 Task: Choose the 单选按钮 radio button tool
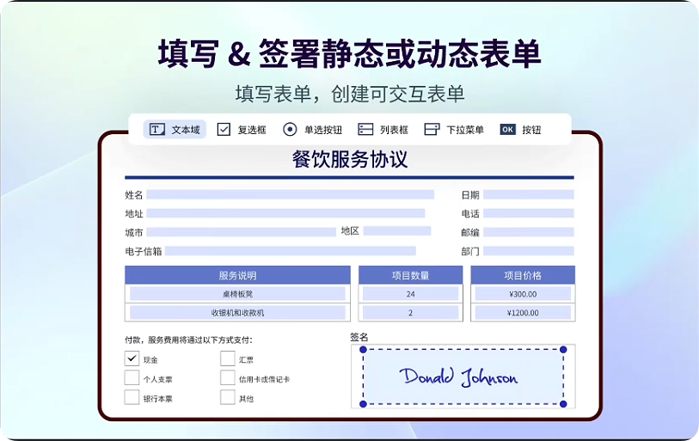(x=313, y=130)
